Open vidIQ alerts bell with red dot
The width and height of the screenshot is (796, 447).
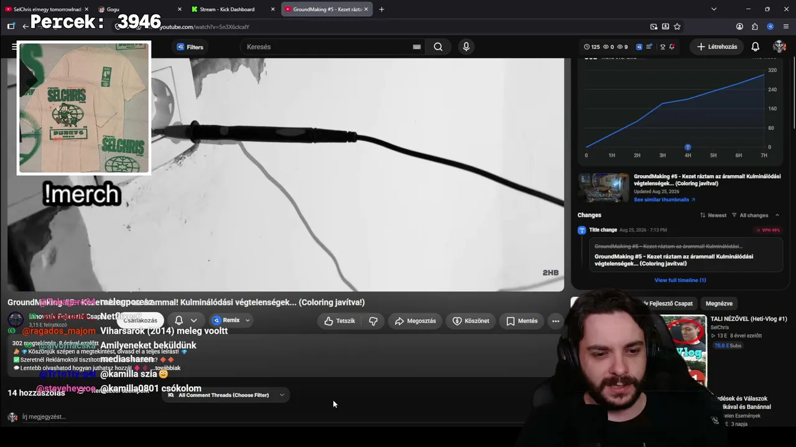[x=672, y=47]
